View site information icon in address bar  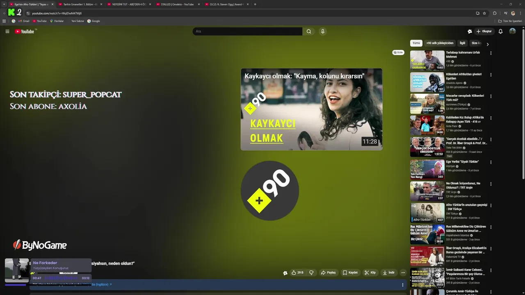coord(28,13)
